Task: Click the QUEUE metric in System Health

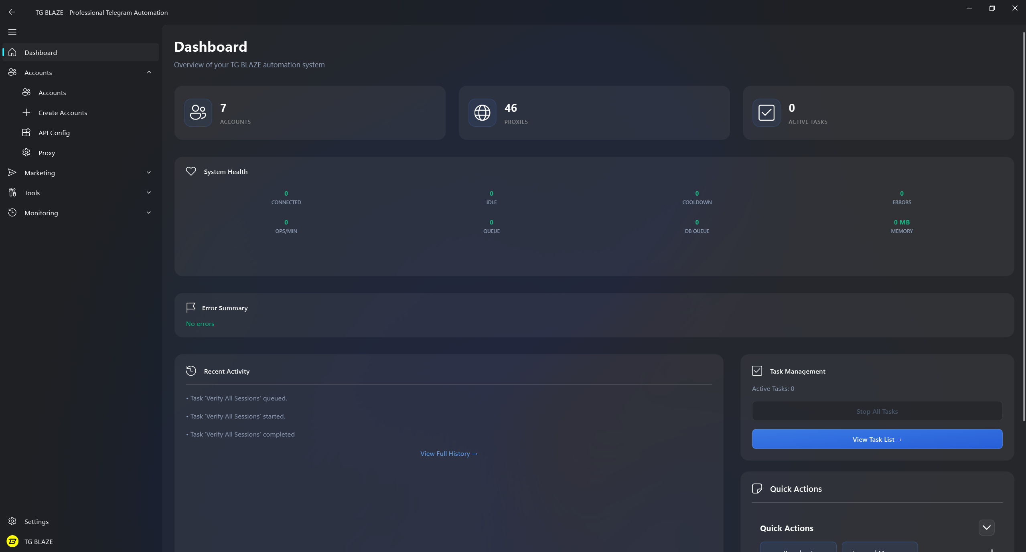Action: click(491, 226)
